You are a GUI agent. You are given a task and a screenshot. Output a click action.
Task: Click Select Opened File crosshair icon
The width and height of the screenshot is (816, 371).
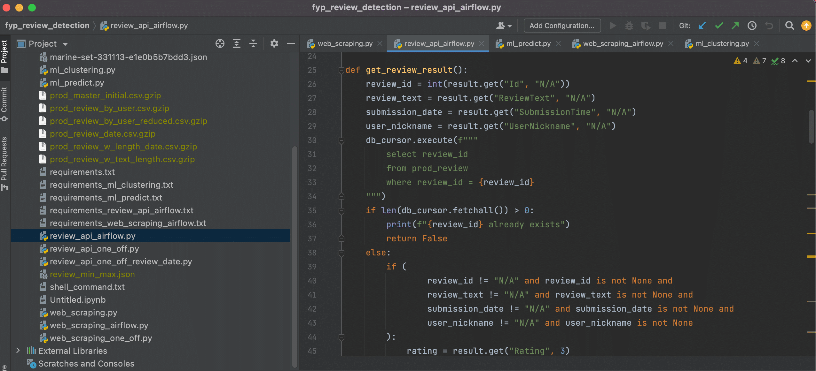pos(220,43)
